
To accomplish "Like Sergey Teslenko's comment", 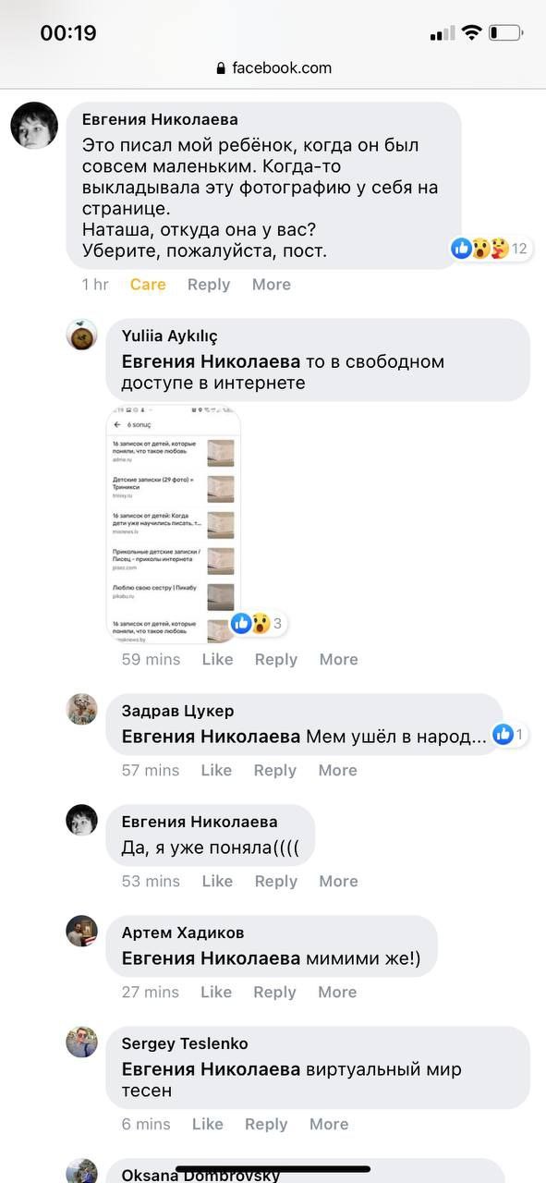I will (x=208, y=1124).
